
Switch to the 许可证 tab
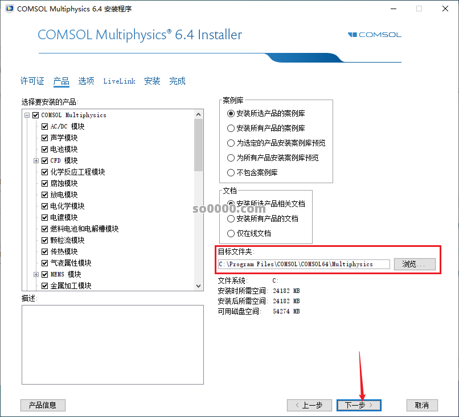(x=32, y=81)
